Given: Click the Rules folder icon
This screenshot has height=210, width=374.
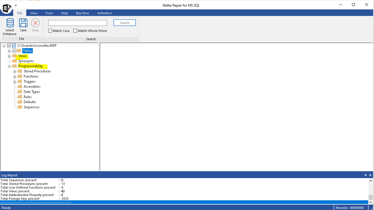Looking at the screenshot, I should click(20, 97).
